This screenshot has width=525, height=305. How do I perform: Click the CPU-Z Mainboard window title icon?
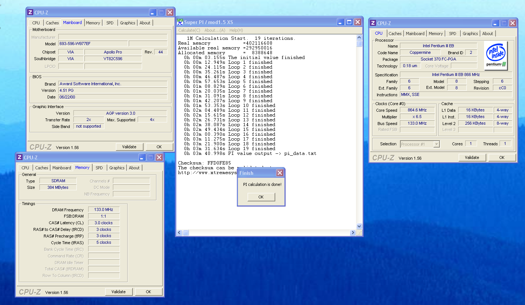tap(30, 12)
